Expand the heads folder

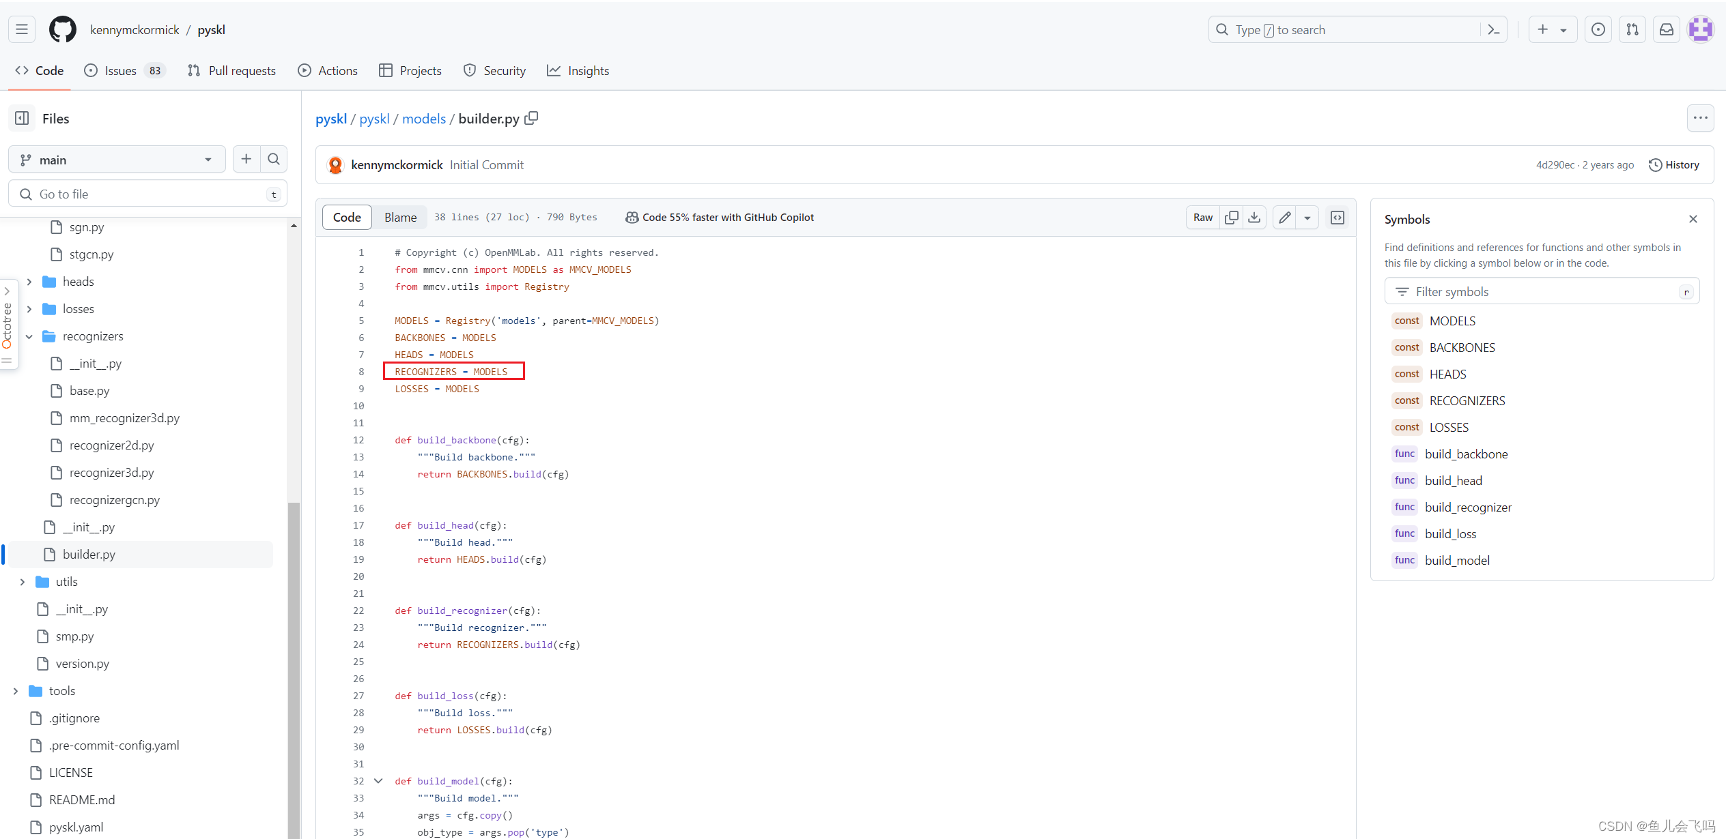29,281
